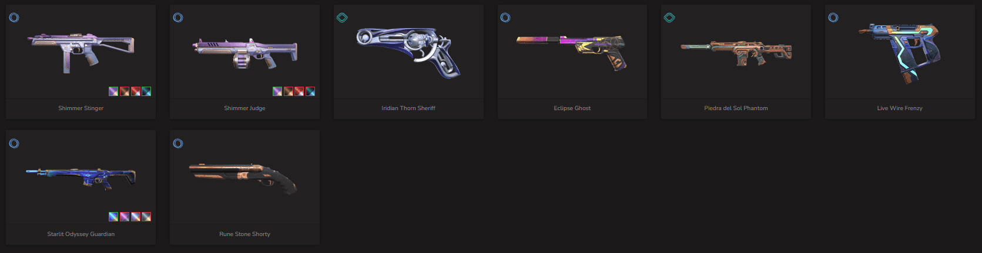
Task: Pick the pink variant swatch of Starlit Odyssey Guardian
Action: (125, 217)
